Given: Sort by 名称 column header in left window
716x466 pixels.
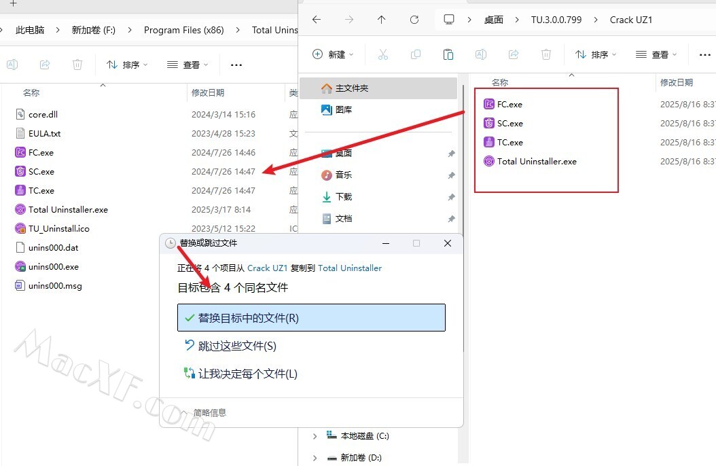Looking at the screenshot, I should [x=31, y=92].
